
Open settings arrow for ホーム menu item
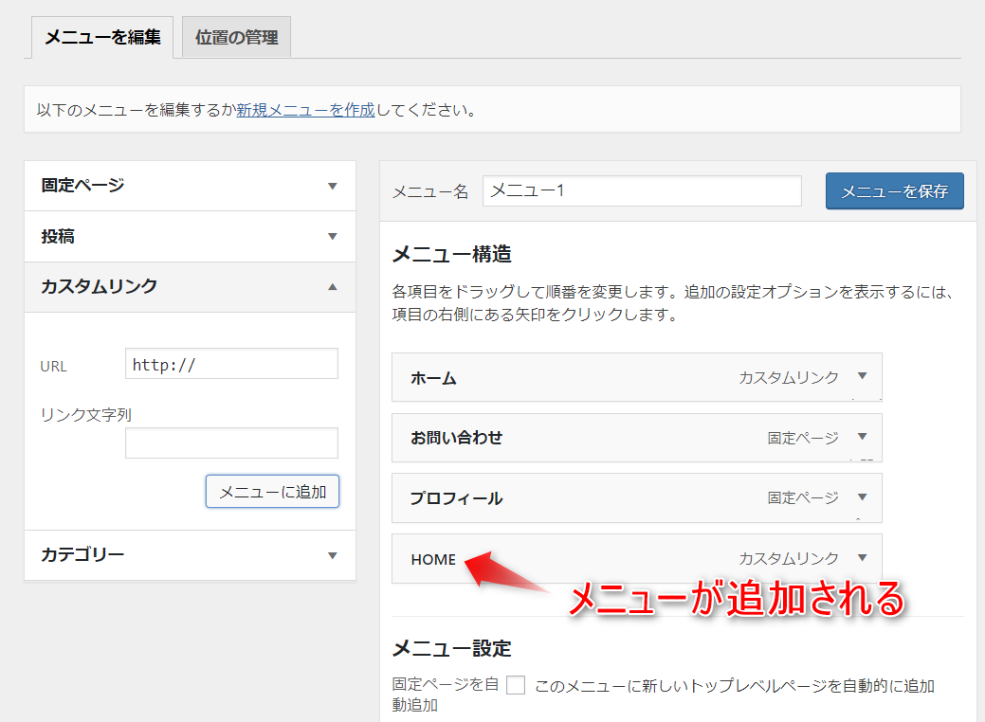862,377
